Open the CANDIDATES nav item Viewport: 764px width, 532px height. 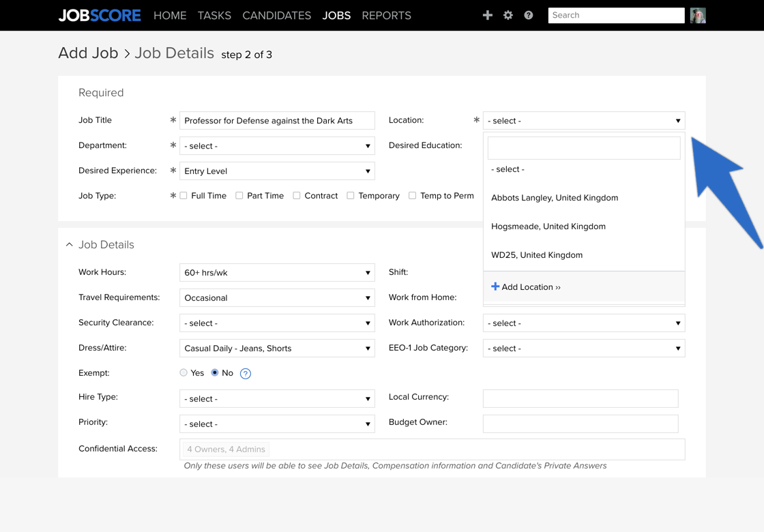pos(277,16)
